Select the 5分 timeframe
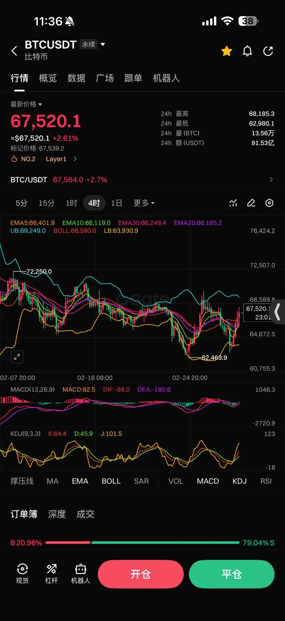Image resolution: width=285 pixels, height=621 pixels. (21, 203)
